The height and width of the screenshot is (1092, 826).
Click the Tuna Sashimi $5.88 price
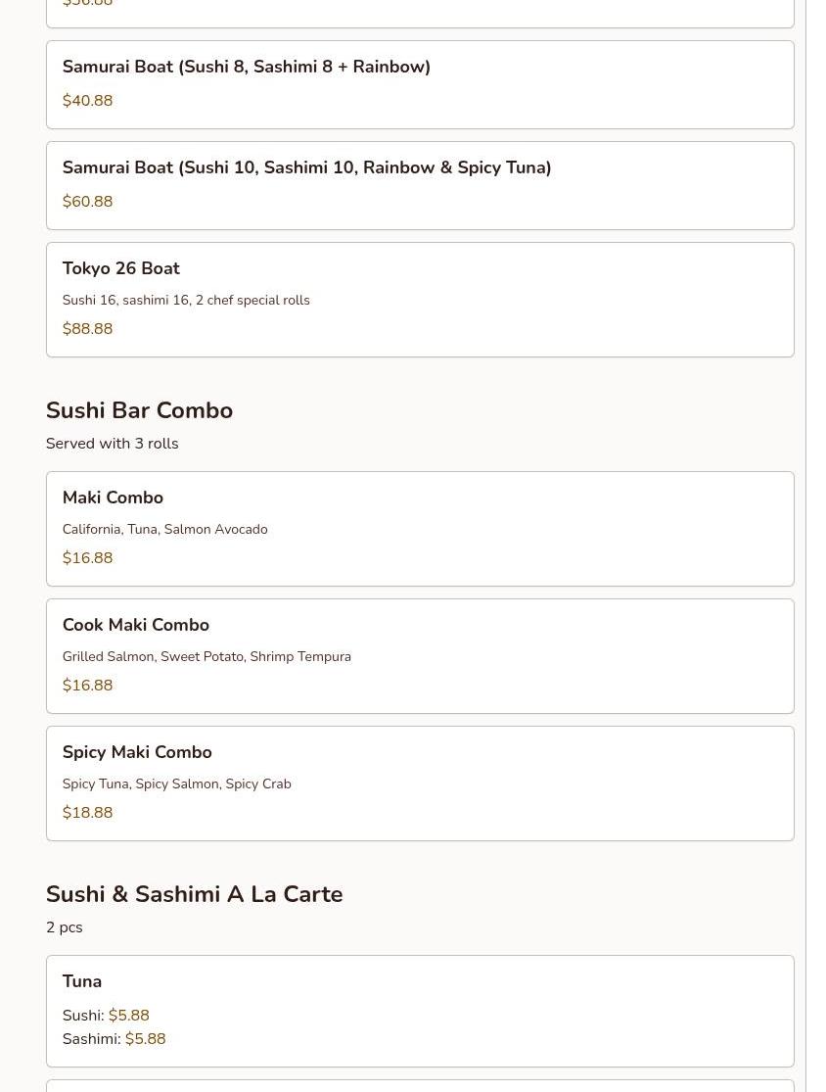[145, 1039]
